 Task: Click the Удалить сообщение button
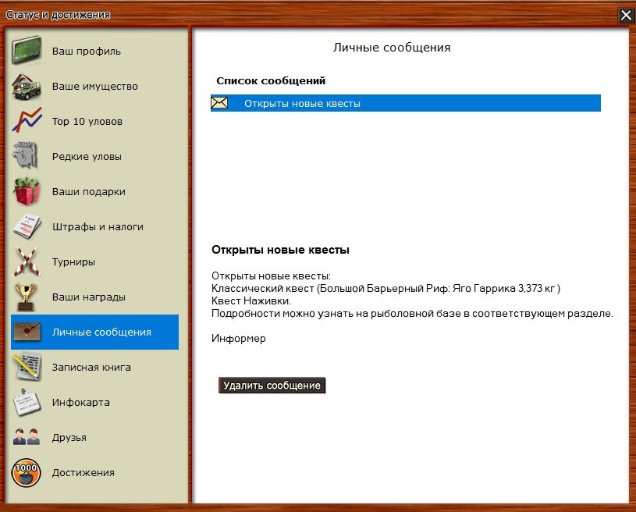272,385
